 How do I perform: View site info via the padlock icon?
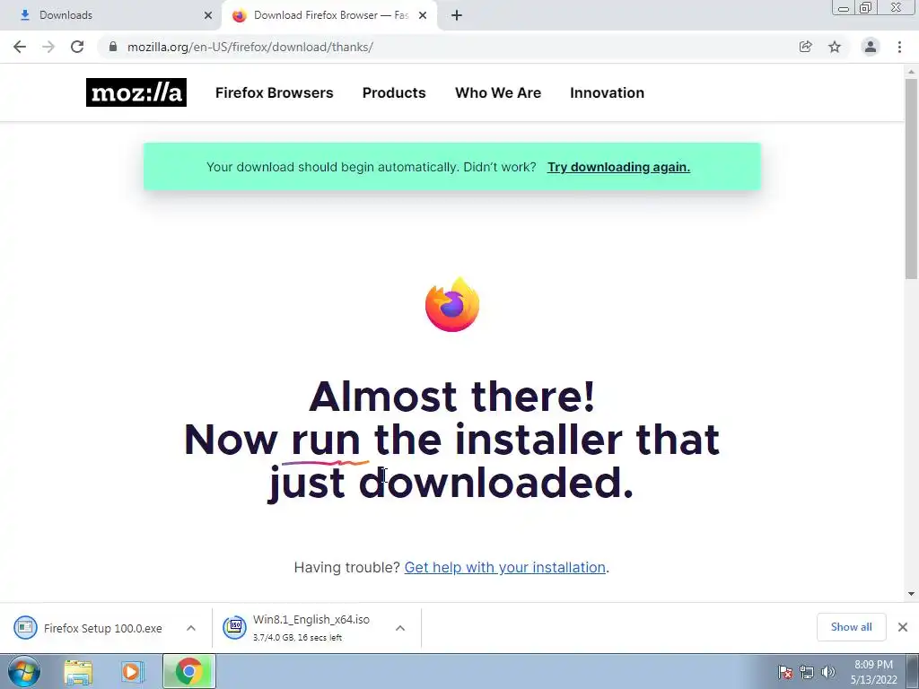pos(113,47)
